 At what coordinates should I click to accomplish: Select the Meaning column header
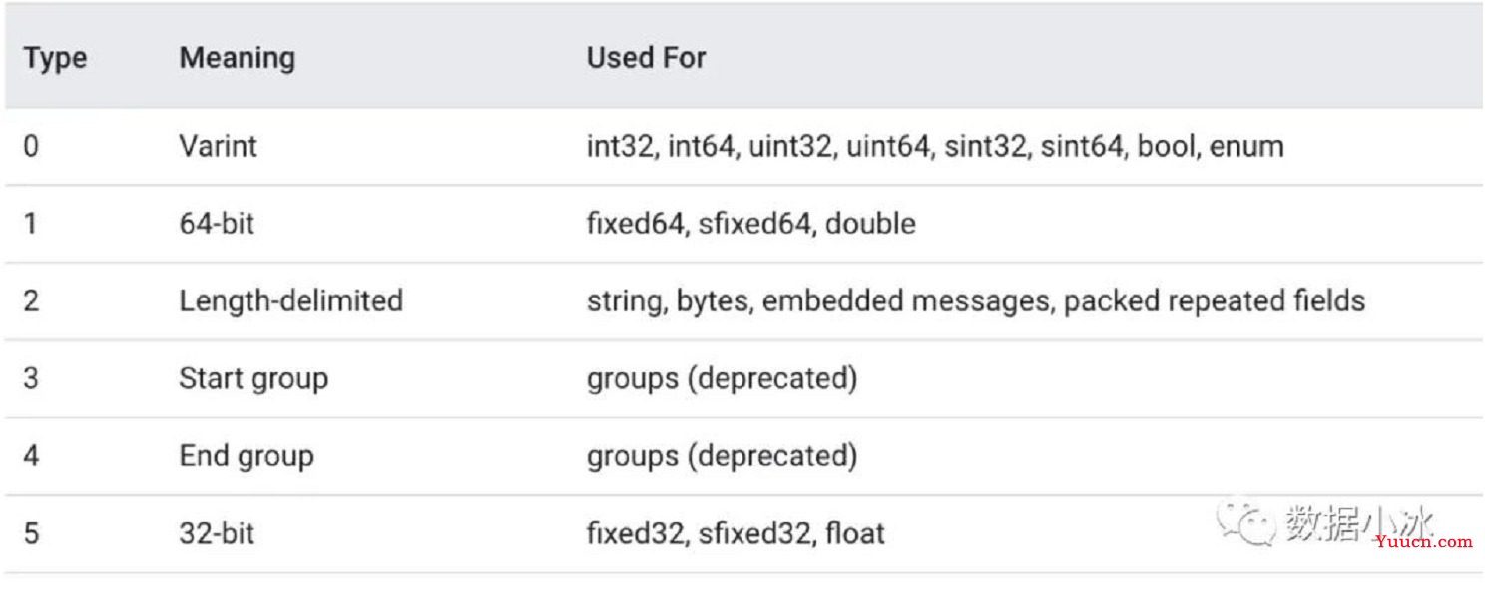click(237, 58)
